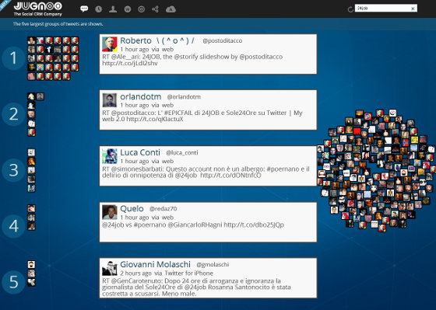Open Luca Conti's avatar thumbnail
Image resolution: width=436 pixels, height=310 pixels.
coord(110,155)
